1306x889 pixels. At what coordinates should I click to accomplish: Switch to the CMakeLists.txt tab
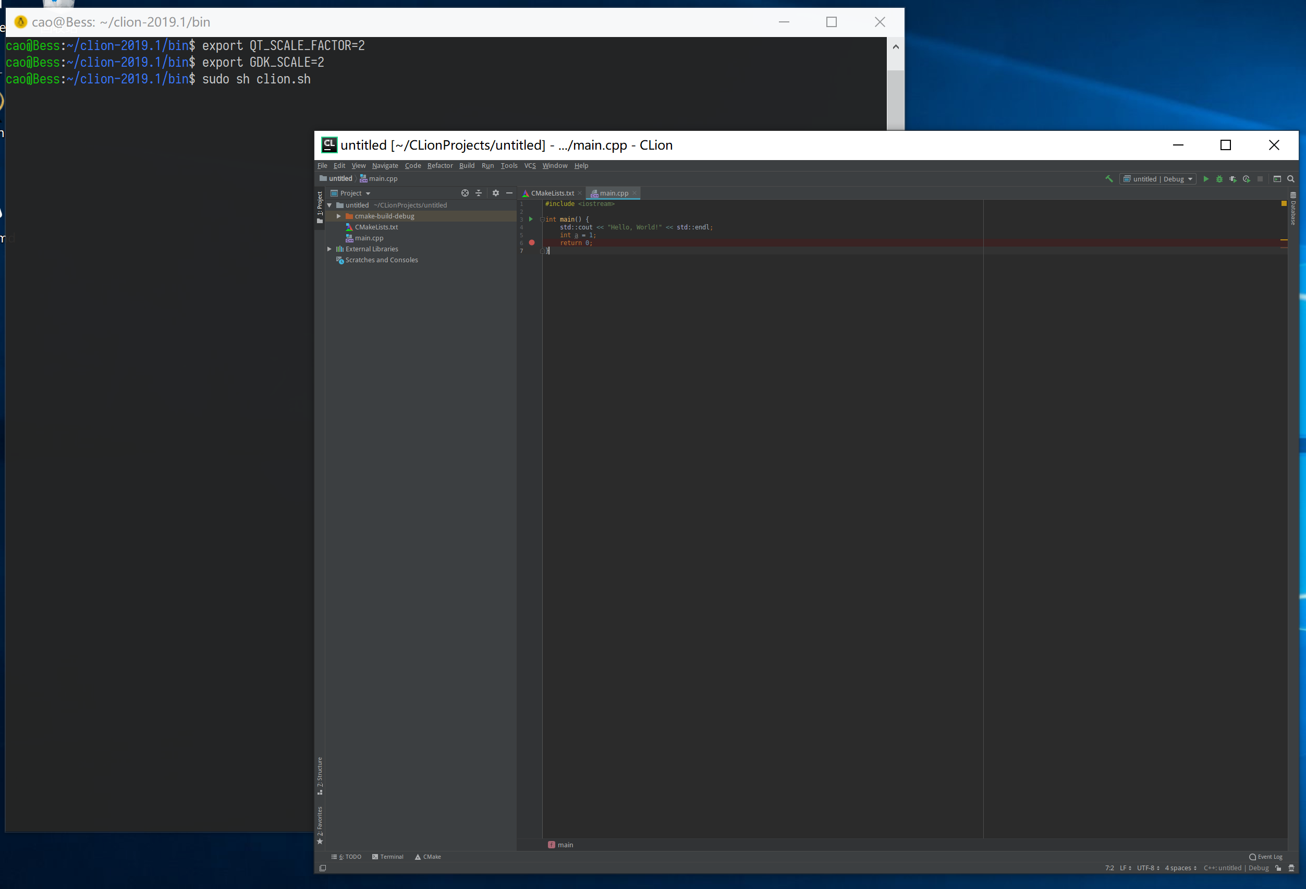(x=553, y=193)
